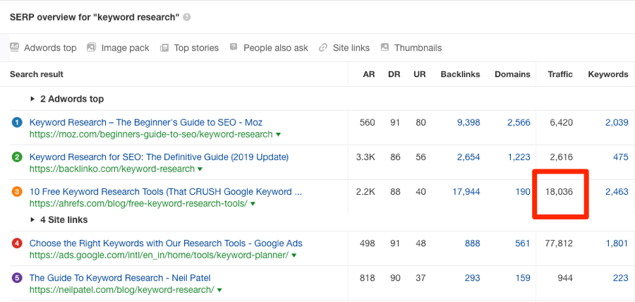Open dropdown arrow after backlinko.com URL
Image resolution: width=635 pixels, height=302 pixels.
(x=200, y=169)
